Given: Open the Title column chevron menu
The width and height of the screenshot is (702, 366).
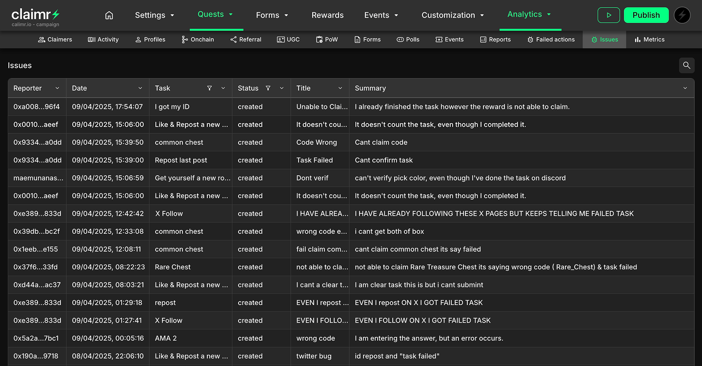Looking at the screenshot, I should [x=340, y=88].
